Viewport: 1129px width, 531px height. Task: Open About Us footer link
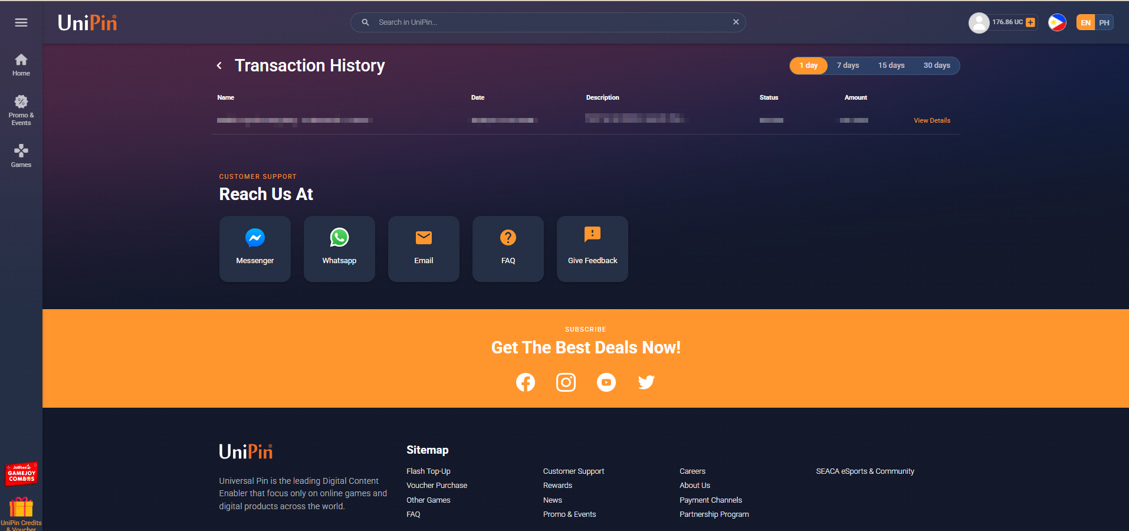click(695, 486)
